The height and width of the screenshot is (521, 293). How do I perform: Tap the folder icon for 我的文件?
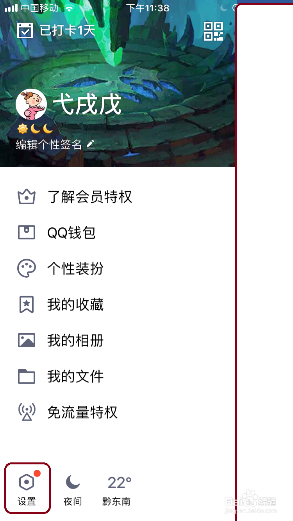(x=27, y=376)
